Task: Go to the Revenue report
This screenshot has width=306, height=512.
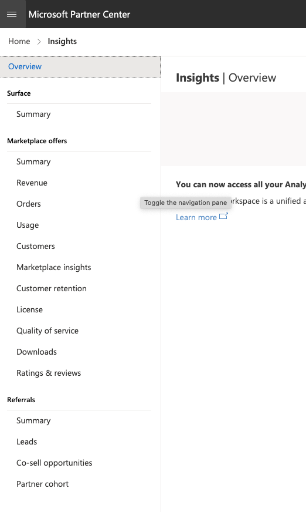Action: pyautogui.click(x=32, y=183)
